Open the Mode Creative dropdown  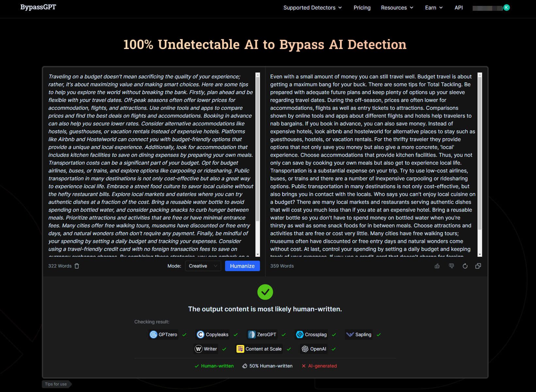point(203,266)
